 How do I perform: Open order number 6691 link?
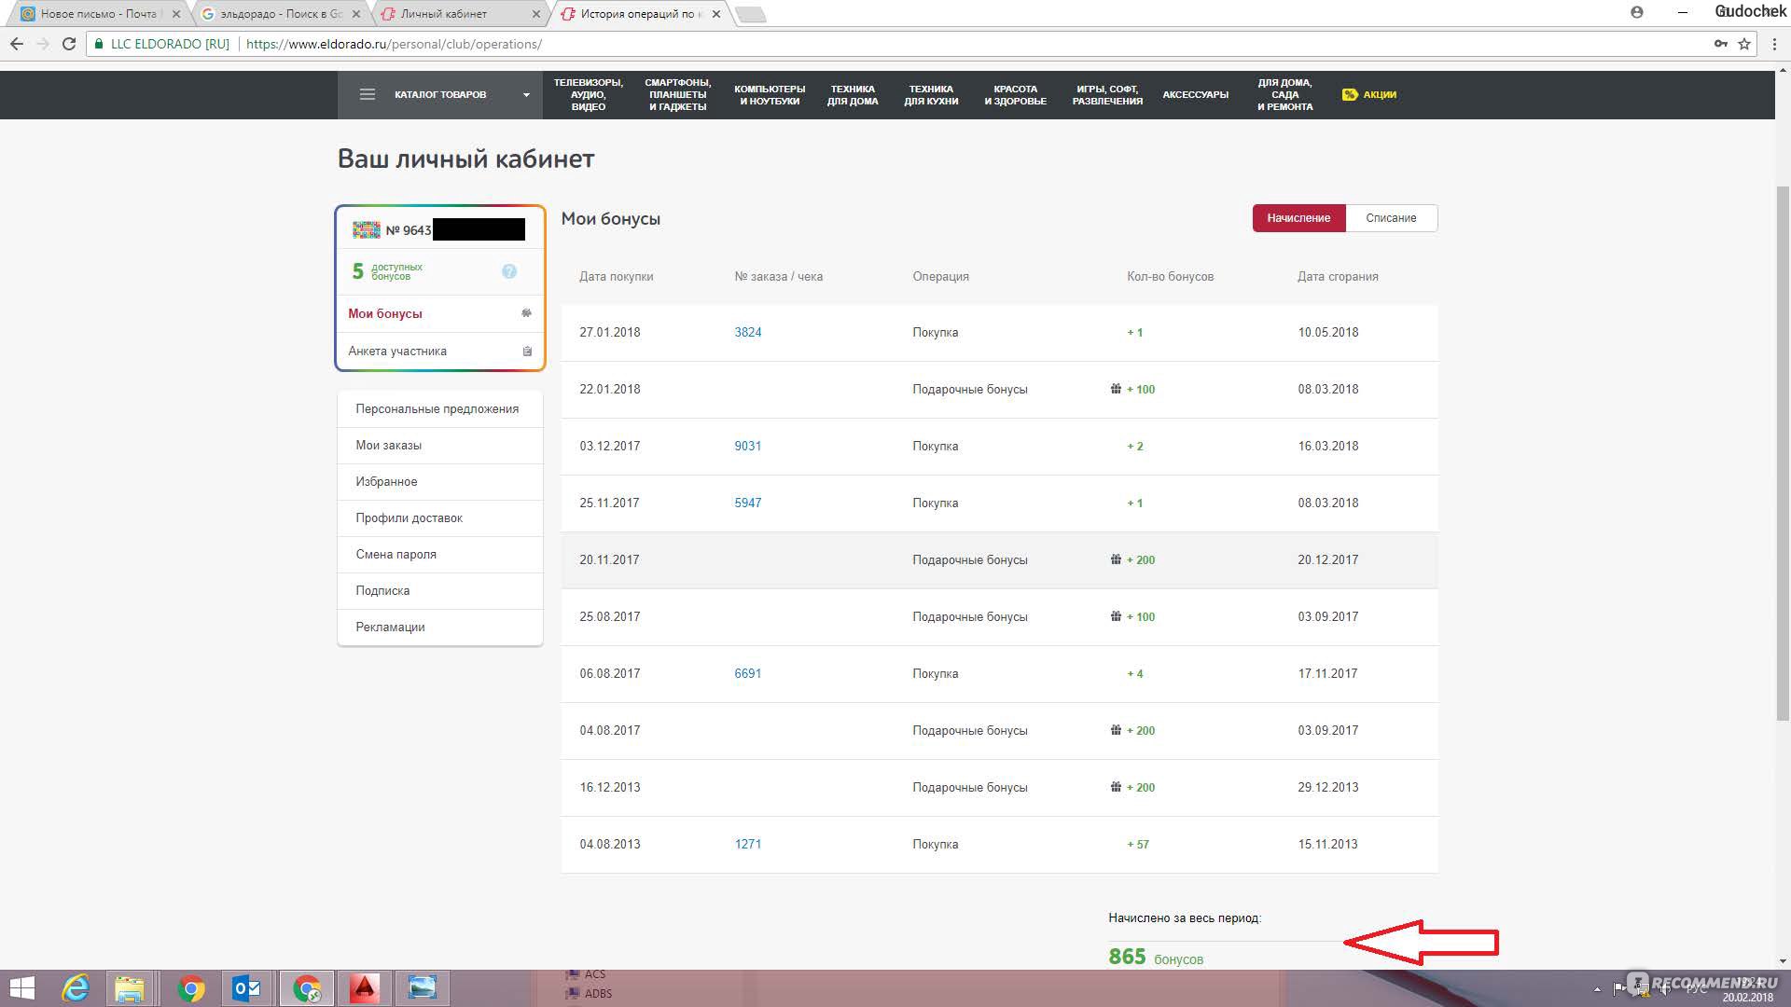[748, 673]
